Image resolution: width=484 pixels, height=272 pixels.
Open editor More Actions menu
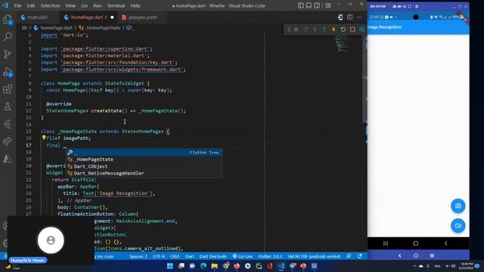click(x=359, y=17)
